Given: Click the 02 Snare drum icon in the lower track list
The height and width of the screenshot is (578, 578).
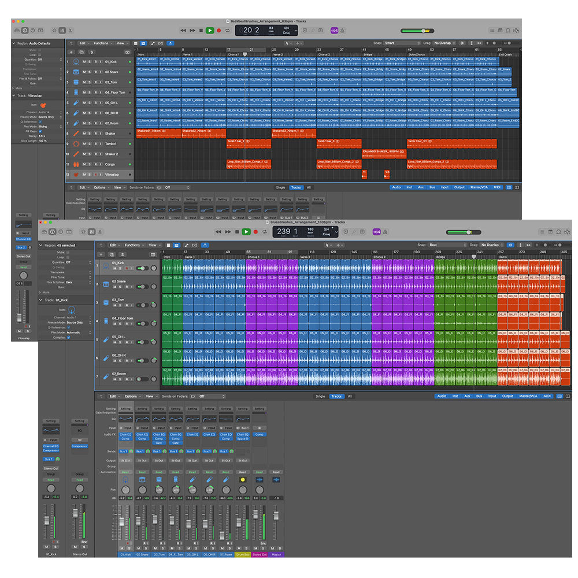Looking at the screenshot, I should point(106,284).
